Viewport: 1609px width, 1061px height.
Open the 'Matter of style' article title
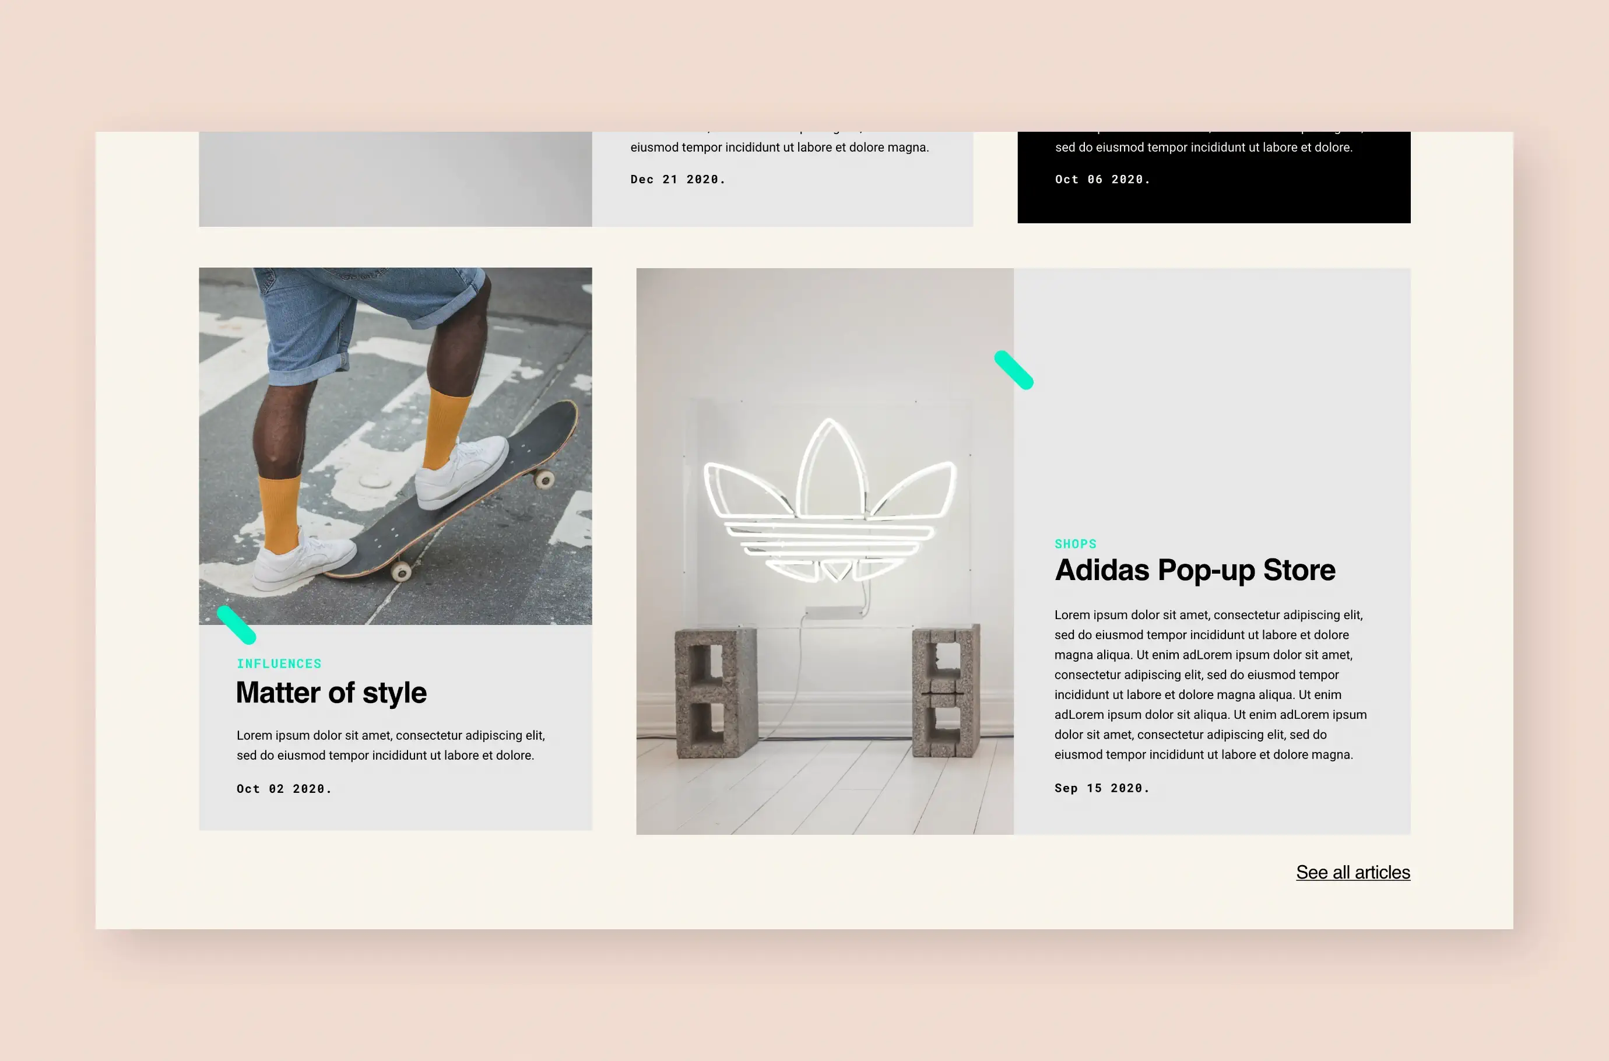(x=331, y=693)
